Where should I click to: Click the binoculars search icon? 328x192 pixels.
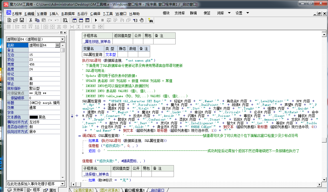pyautogui.click(x=150, y=20)
